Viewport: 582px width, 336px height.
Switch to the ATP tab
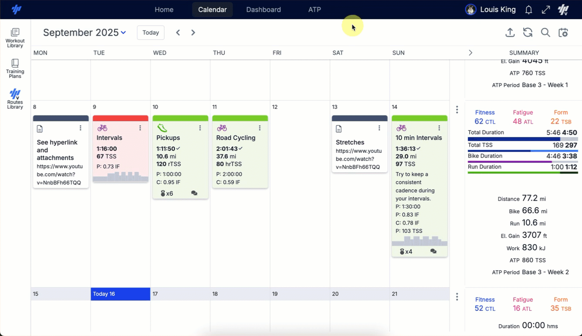[314, 10]
